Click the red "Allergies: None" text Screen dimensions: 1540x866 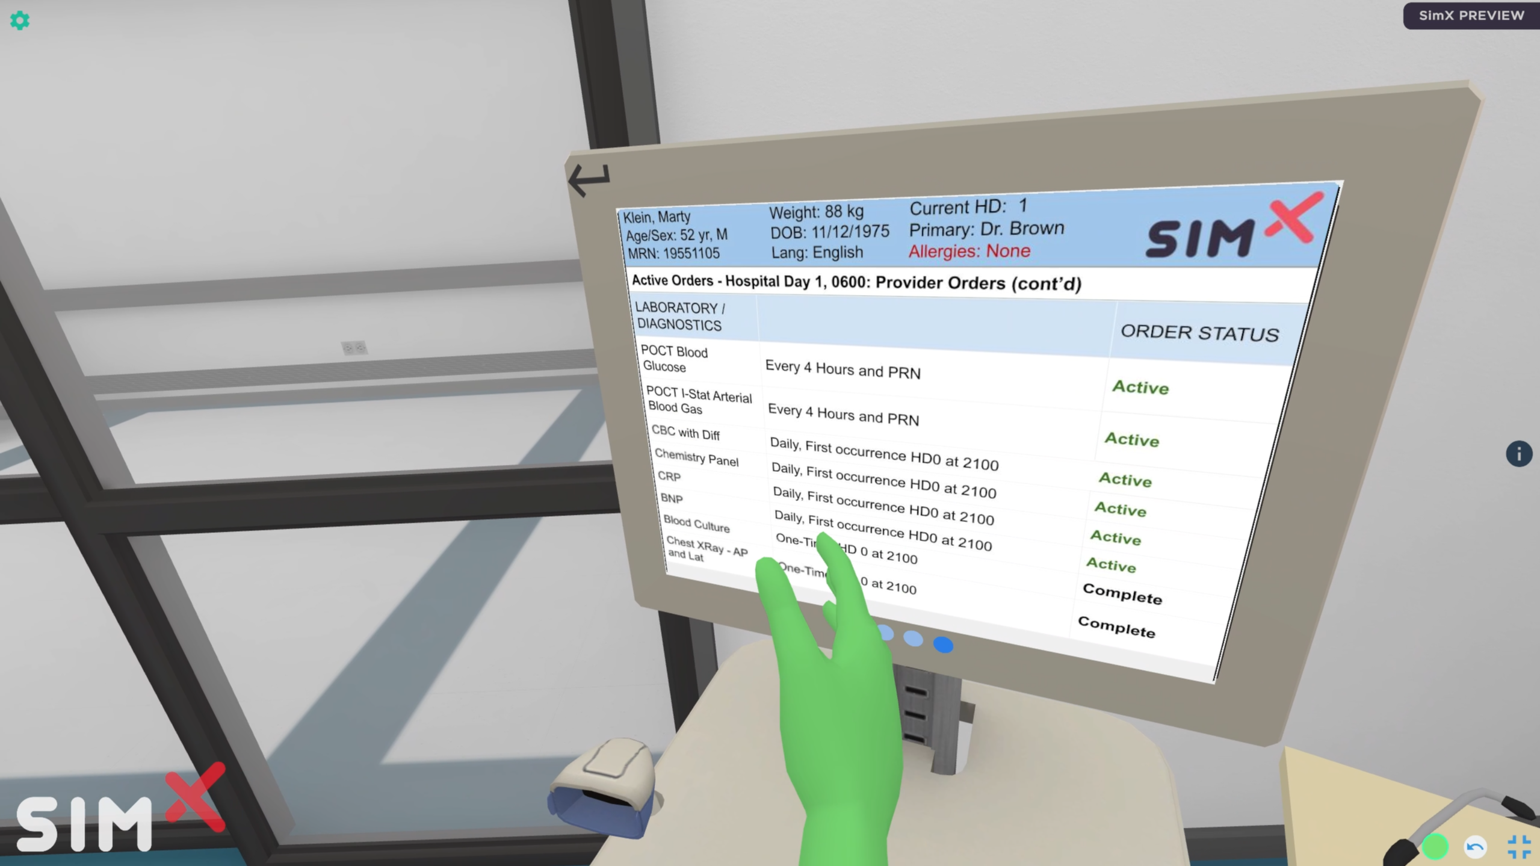[969, 251]
